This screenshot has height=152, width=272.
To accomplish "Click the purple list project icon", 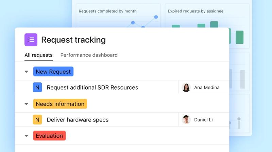I will 31,40.
